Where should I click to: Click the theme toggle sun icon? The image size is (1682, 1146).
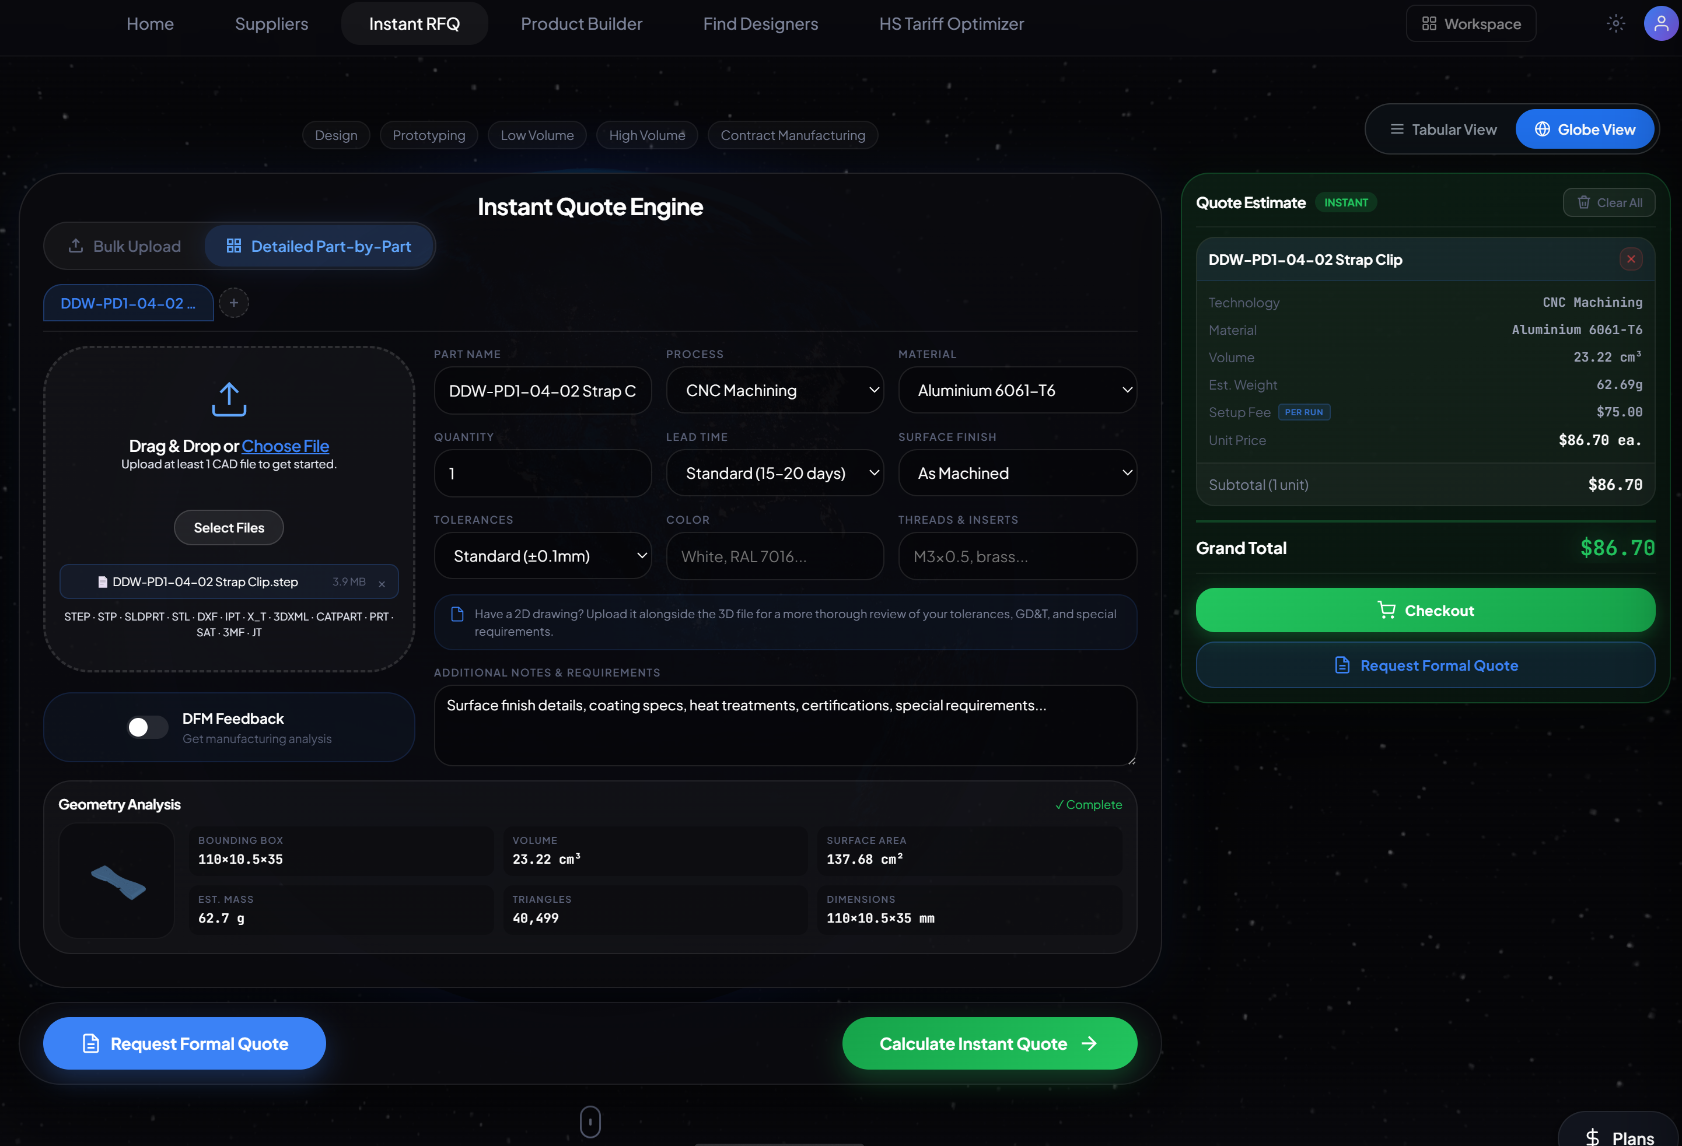click(1615, 23)
